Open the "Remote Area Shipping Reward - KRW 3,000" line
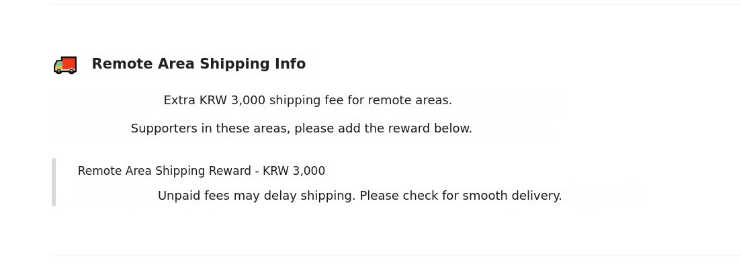The height and width of the screenshot is (269, 741). 201,171
